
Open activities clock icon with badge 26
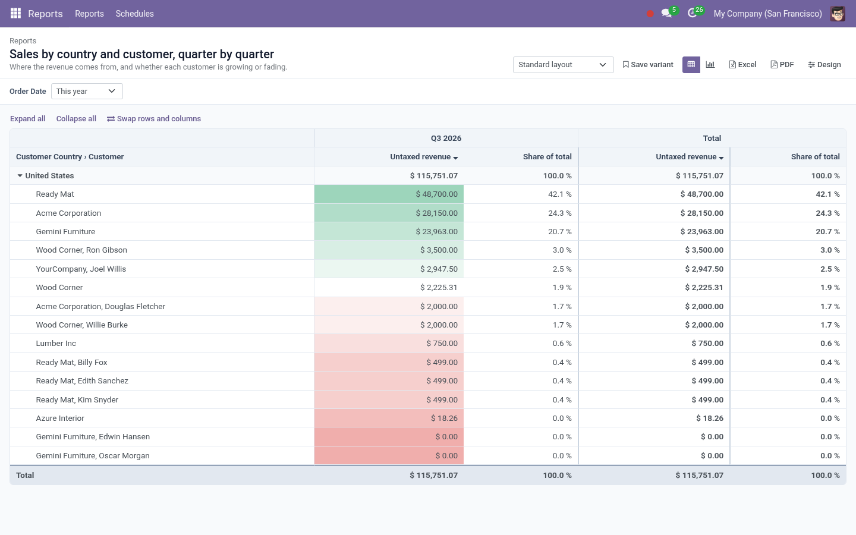click(x=693, y=13)
